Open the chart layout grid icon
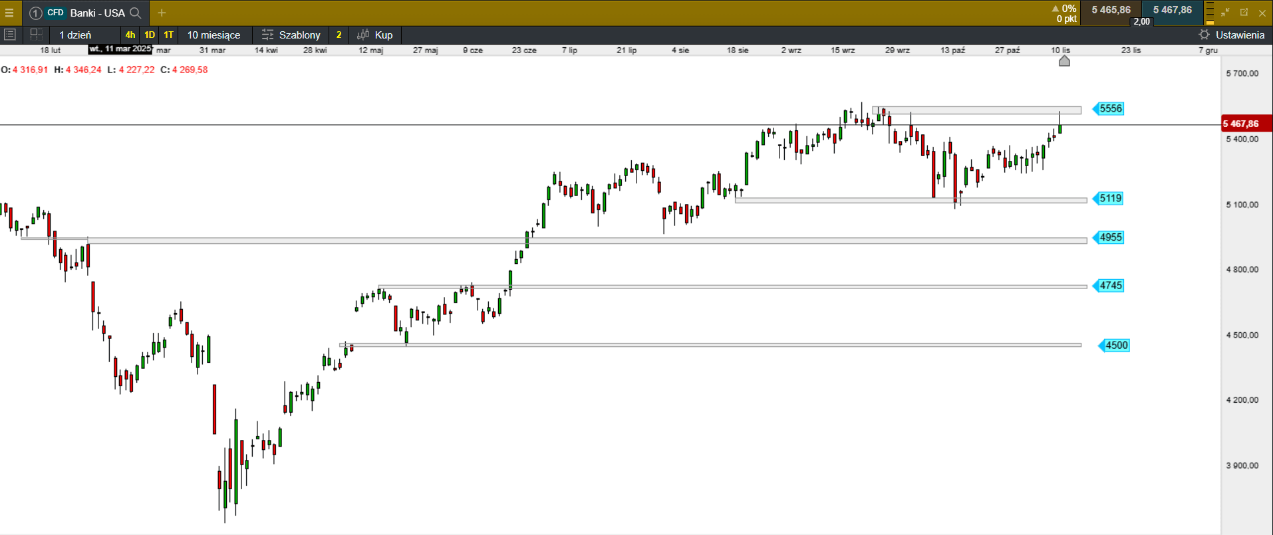The width and height of the screenshot is (1273, 535). [37, 35]
